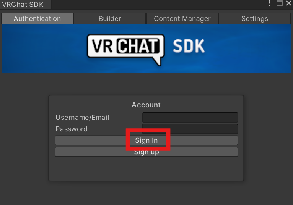Go to the Content Manager tab

tap(182, 18)
